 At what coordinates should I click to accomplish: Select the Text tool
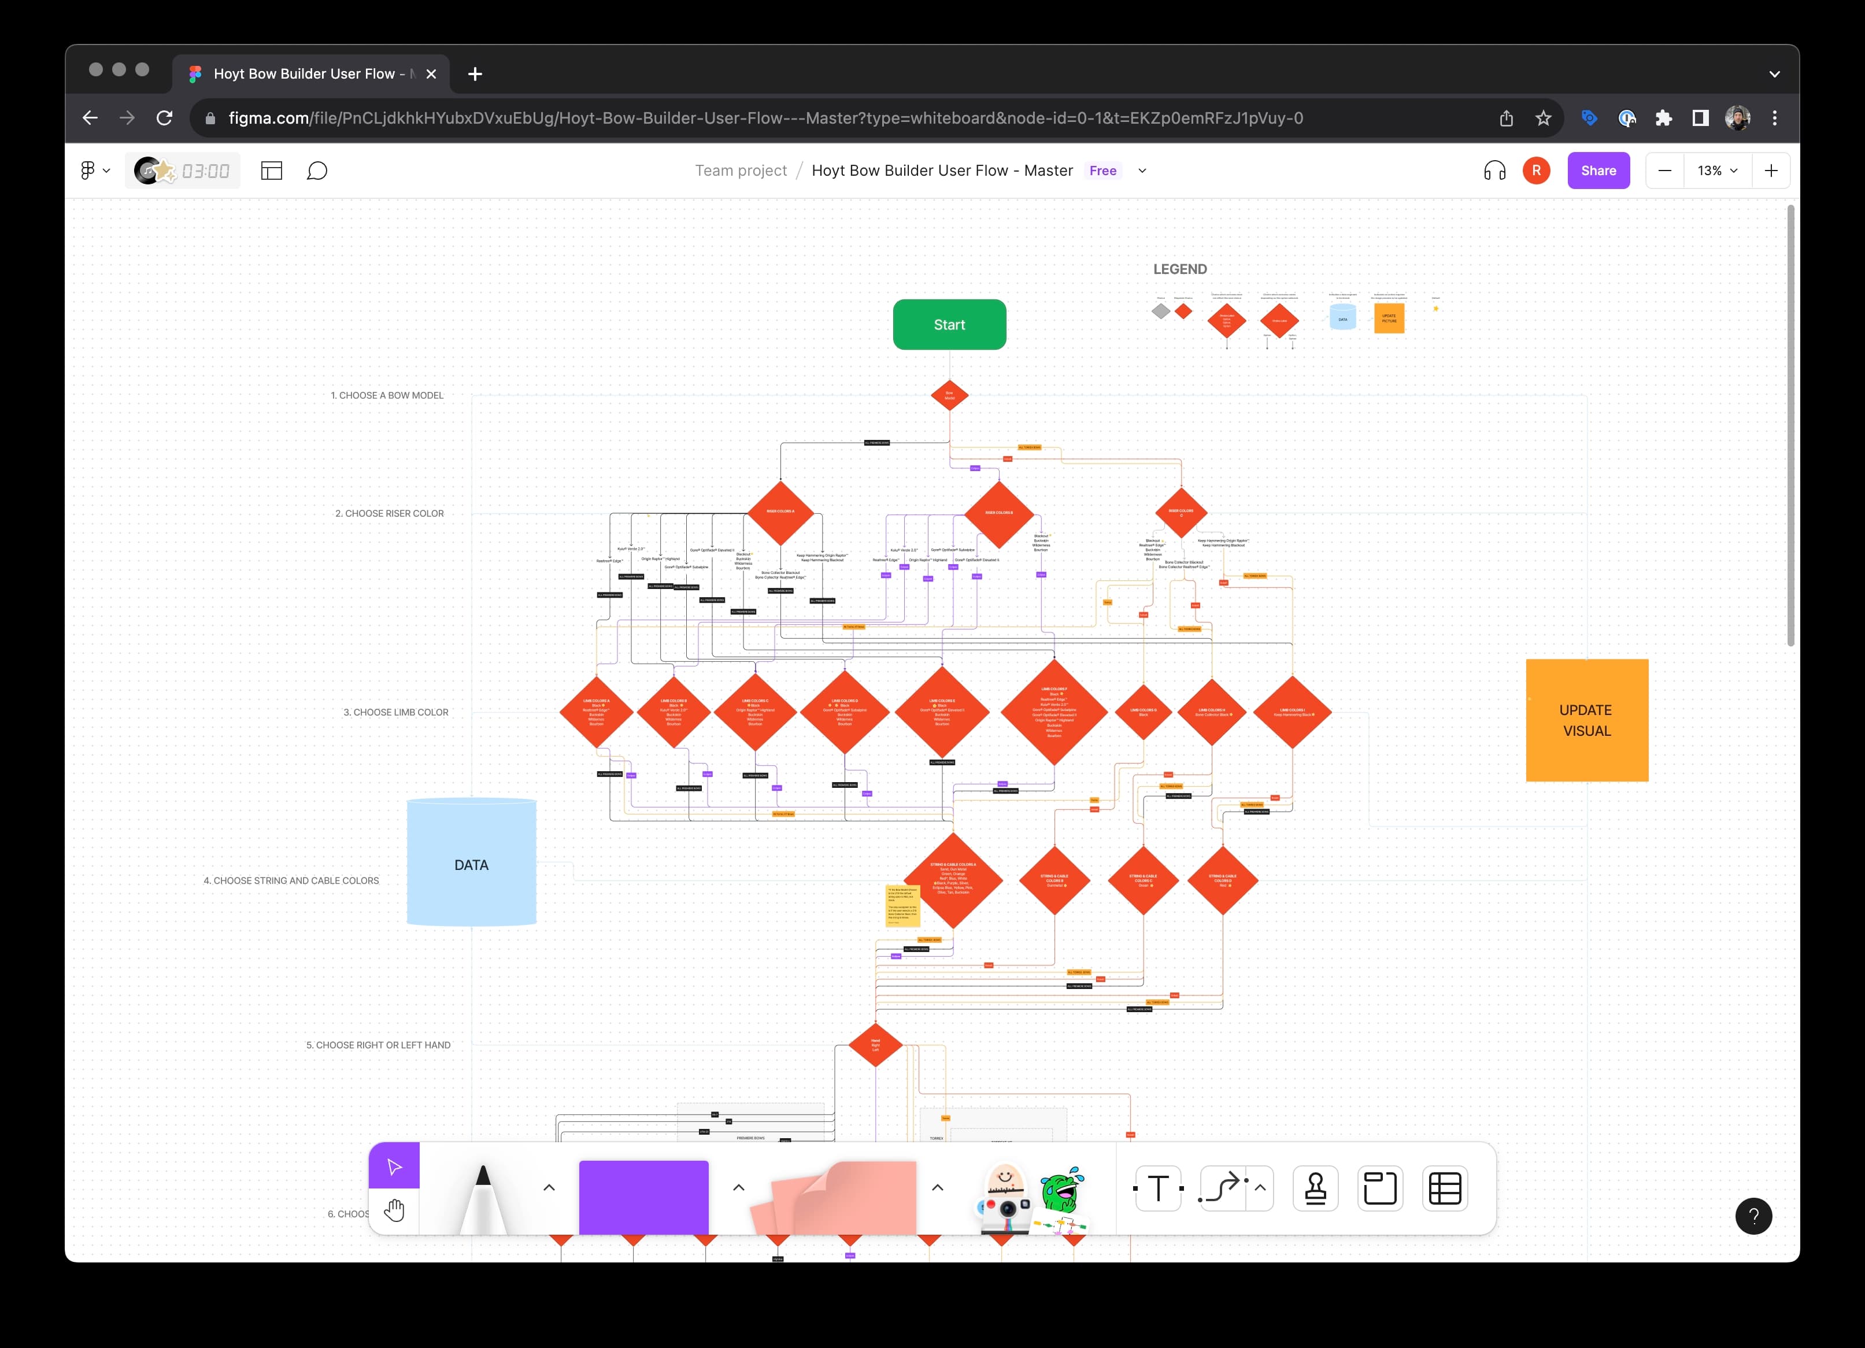click(x=1158, y=1188)
